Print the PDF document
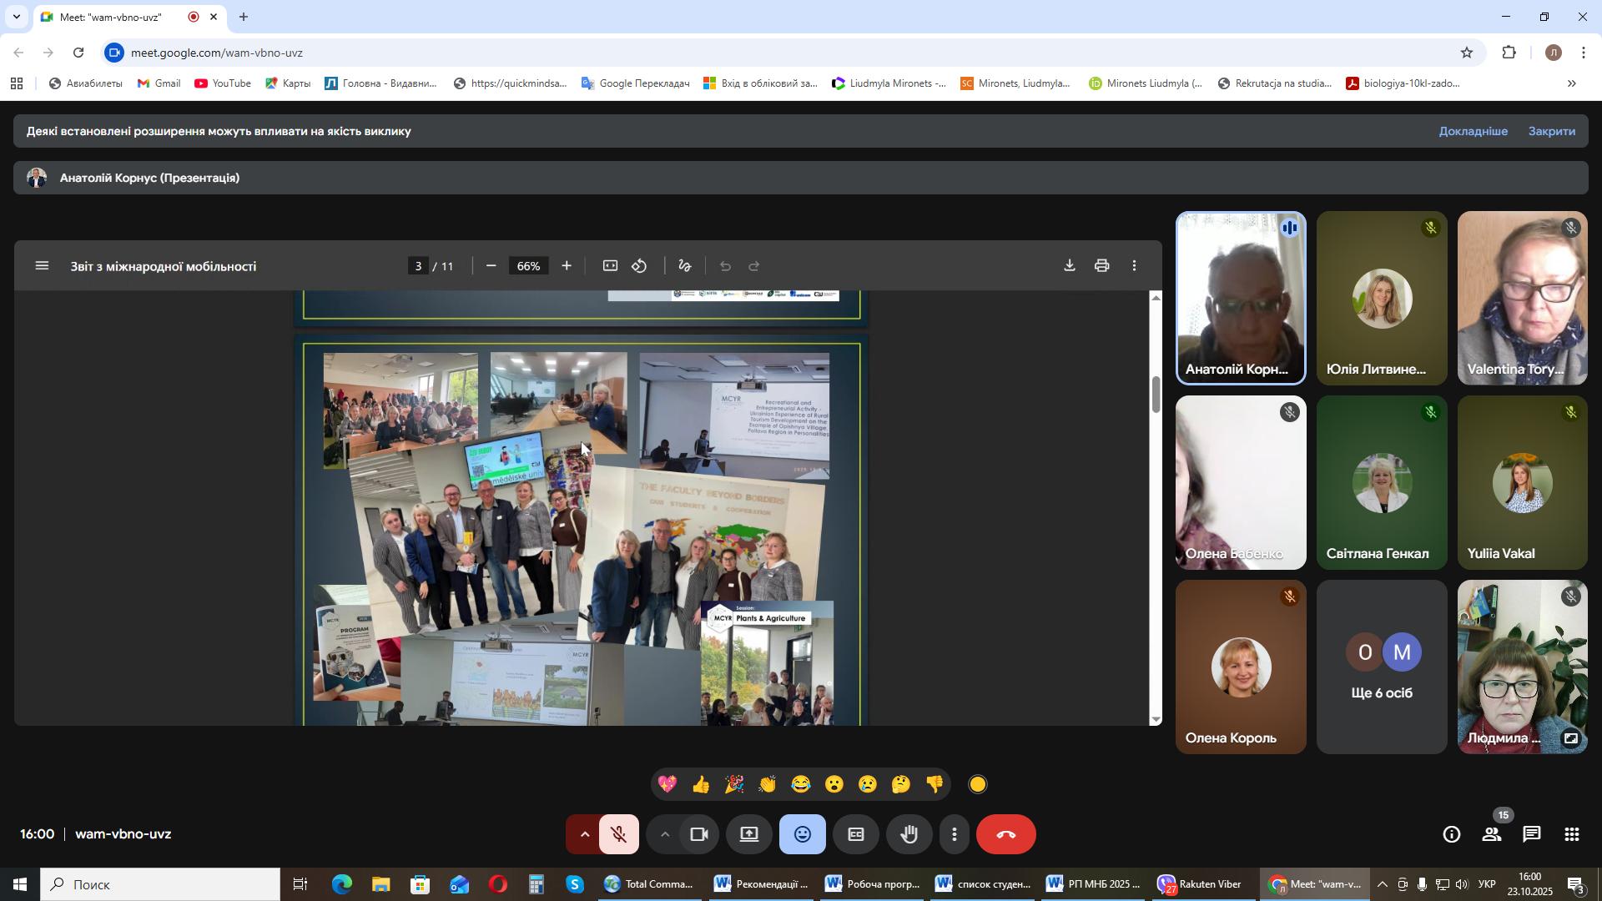1602x901 pixels. click(1101, 266)
